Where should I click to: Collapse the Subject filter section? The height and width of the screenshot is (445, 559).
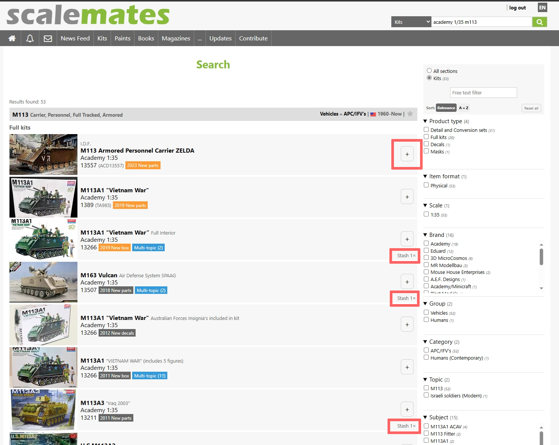[x=425, y=417]
